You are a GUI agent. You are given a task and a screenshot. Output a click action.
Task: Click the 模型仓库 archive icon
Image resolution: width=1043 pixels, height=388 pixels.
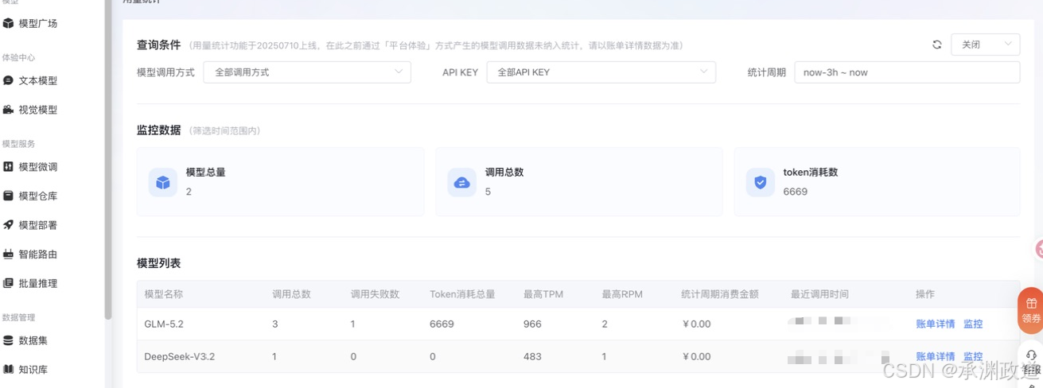pos(8,196)
